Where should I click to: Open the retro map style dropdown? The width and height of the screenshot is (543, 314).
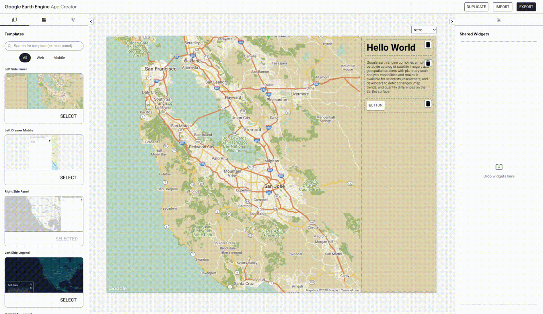424,30
